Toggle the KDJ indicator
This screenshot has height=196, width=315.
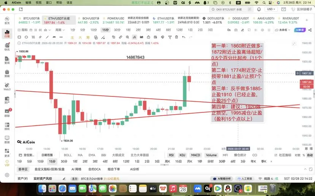(x=182, y=155)
